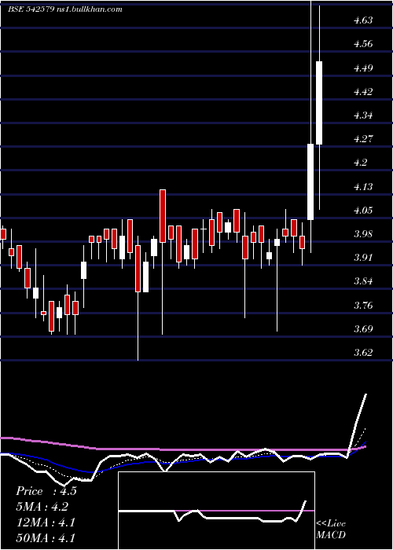Screen dimensions: 393x550
Task: Click the 3.84 price axis label
Action: (363, 281)
